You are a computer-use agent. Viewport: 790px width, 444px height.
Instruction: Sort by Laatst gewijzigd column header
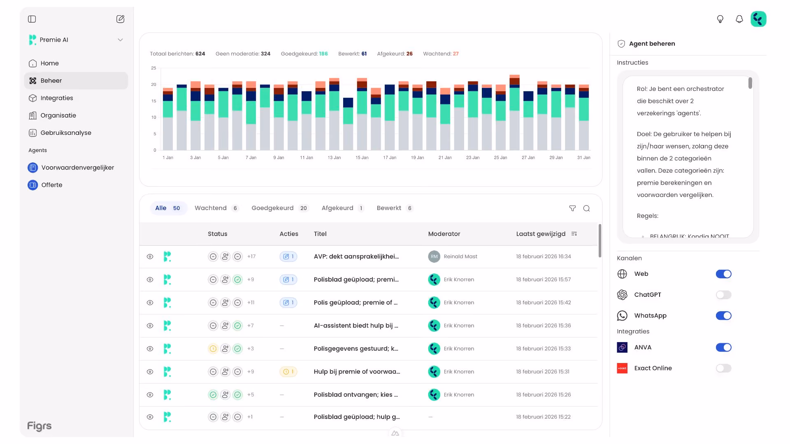[x=541, y=234]
